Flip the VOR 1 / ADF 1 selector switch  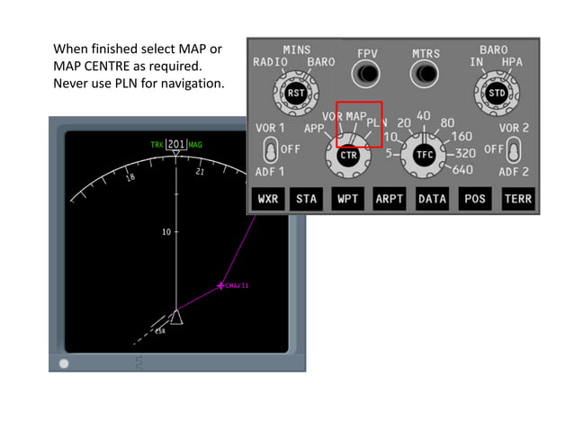pos(271,149)
